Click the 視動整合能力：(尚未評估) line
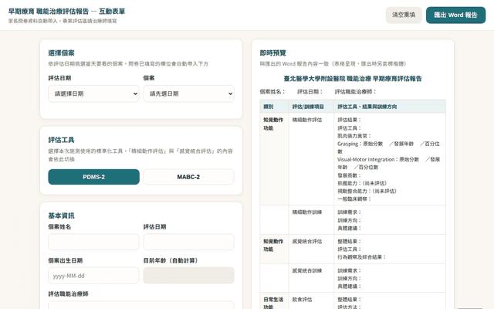Viewport: 494px width, 309px height. pyautogui.click(x=367, y=191)
